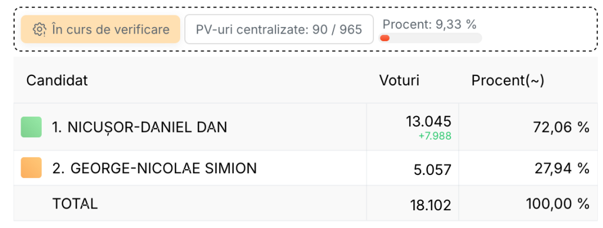Click the green '+7.988' vote difference
Image resolution: width=603 pixels, height=228 pixels.
pyautogui.click(x=435, y=136)
